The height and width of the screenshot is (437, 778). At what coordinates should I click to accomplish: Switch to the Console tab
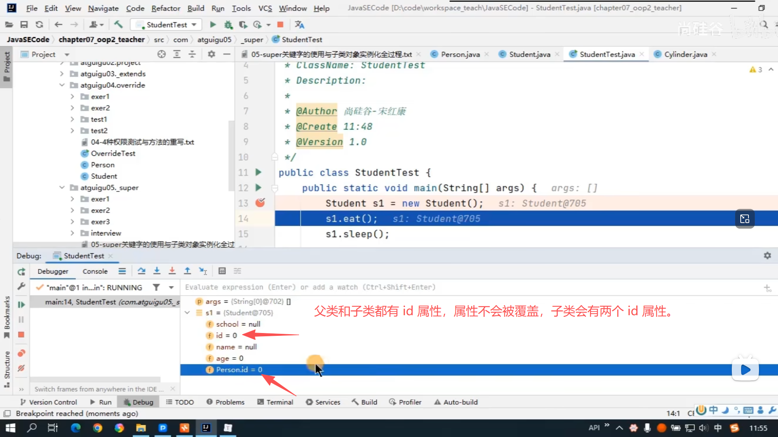[x=95, y=272]
